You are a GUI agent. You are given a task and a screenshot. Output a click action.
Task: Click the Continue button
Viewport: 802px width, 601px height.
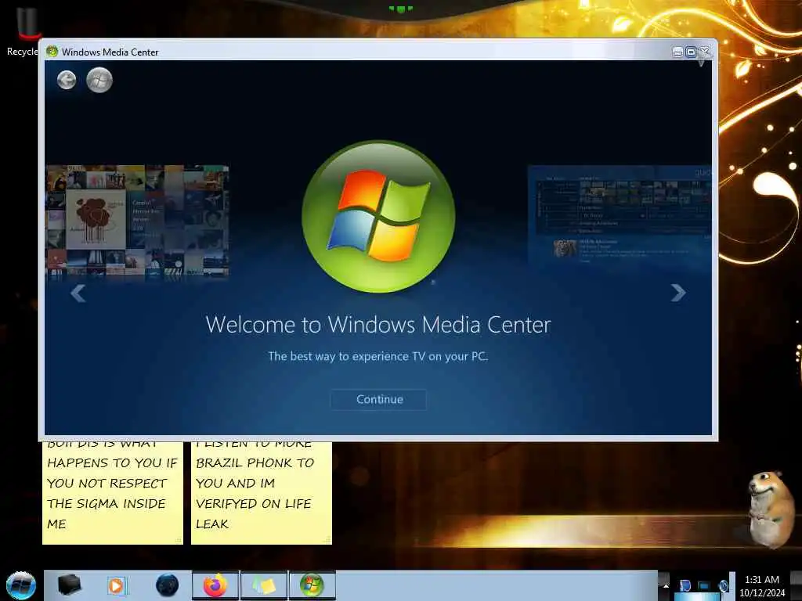(x=378, y=400)
